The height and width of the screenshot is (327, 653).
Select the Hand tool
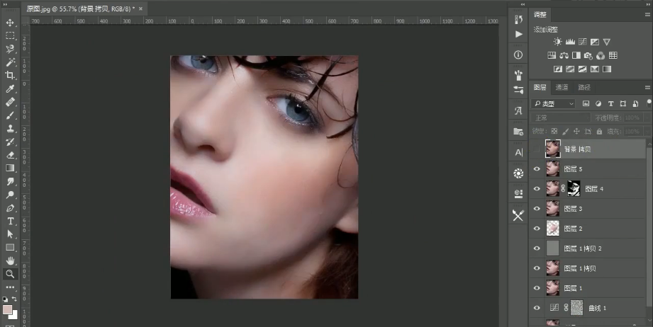pos(10,261)
